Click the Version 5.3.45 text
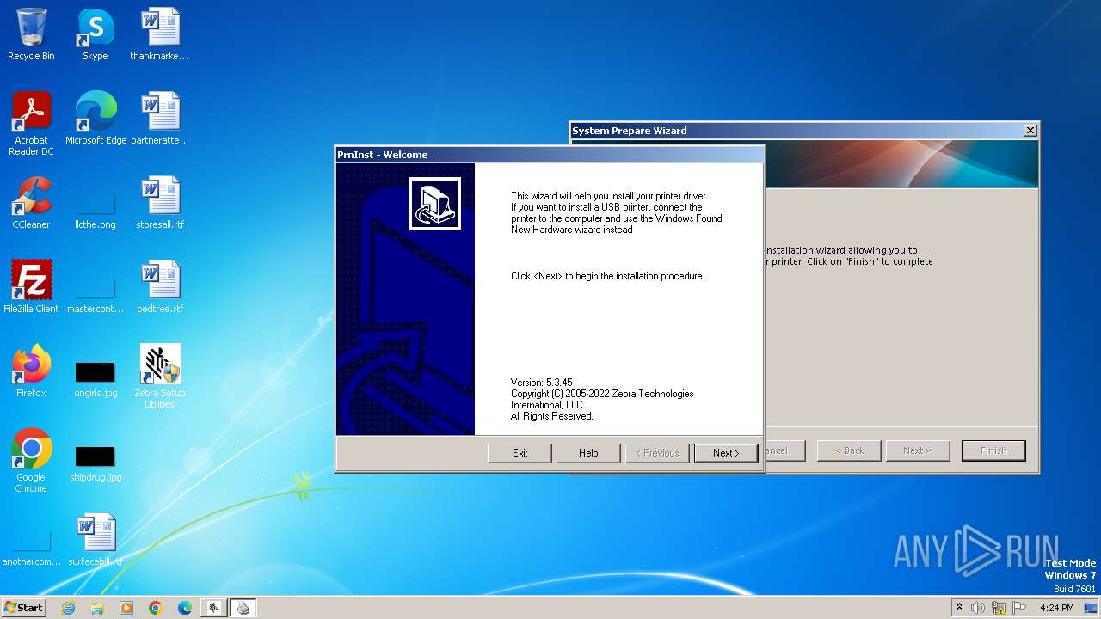1101x619 pixels. tap(541, 383)
